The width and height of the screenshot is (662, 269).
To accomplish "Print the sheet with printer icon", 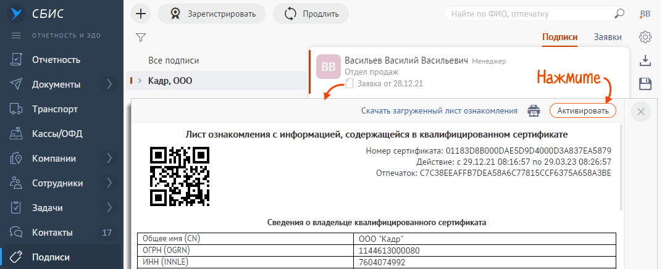I will [x=534, y=111].
